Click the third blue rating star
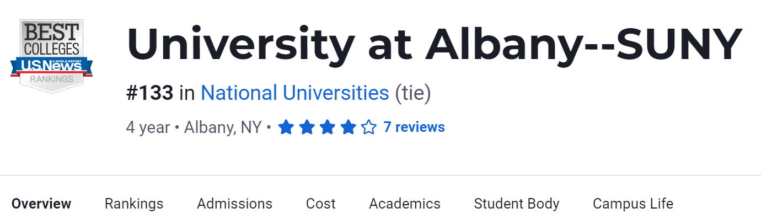The height and width of the screenshot is (224, 761). 328,128
